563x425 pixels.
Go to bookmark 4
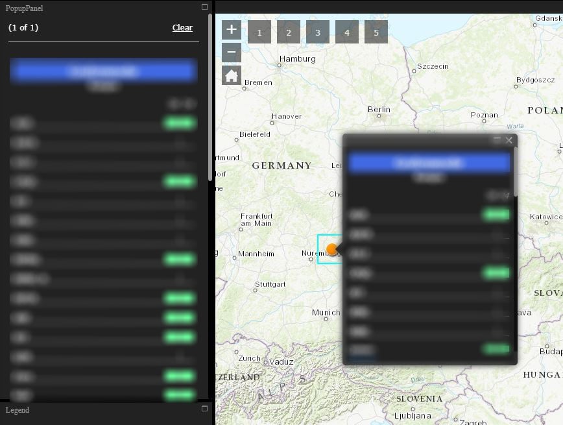click(x=347, y=32)
